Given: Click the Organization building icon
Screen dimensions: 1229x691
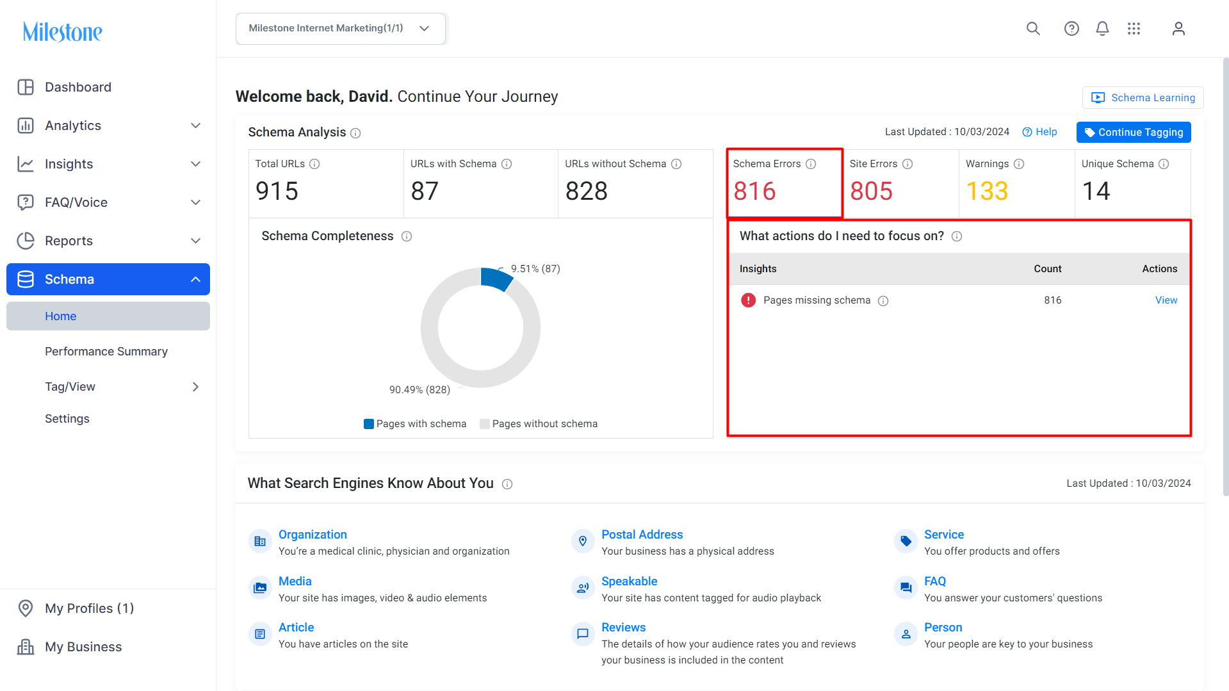Looking at the screenshot, I should tap(260, 542).
